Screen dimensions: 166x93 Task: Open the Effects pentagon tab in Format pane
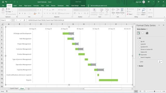(x=143, y=33)
